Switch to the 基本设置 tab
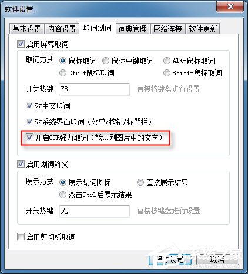This screenshot has height=274, width=248. (27, 29)
